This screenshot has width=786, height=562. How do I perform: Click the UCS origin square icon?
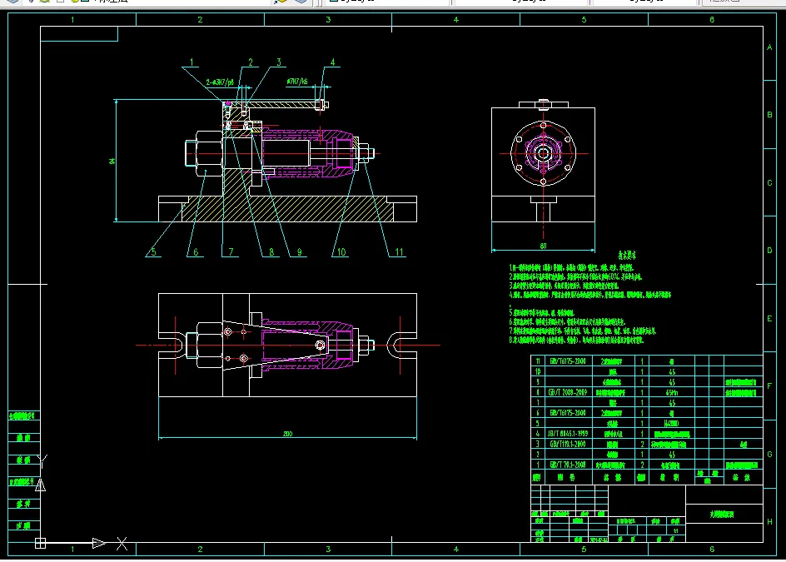[41, 543]
